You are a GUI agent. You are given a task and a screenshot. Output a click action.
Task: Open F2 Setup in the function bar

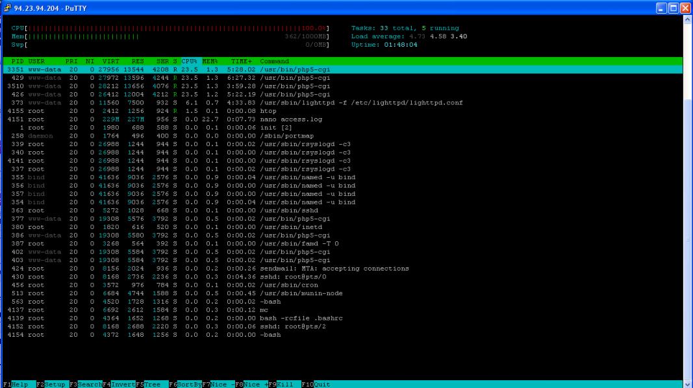[x=51, y=384]
